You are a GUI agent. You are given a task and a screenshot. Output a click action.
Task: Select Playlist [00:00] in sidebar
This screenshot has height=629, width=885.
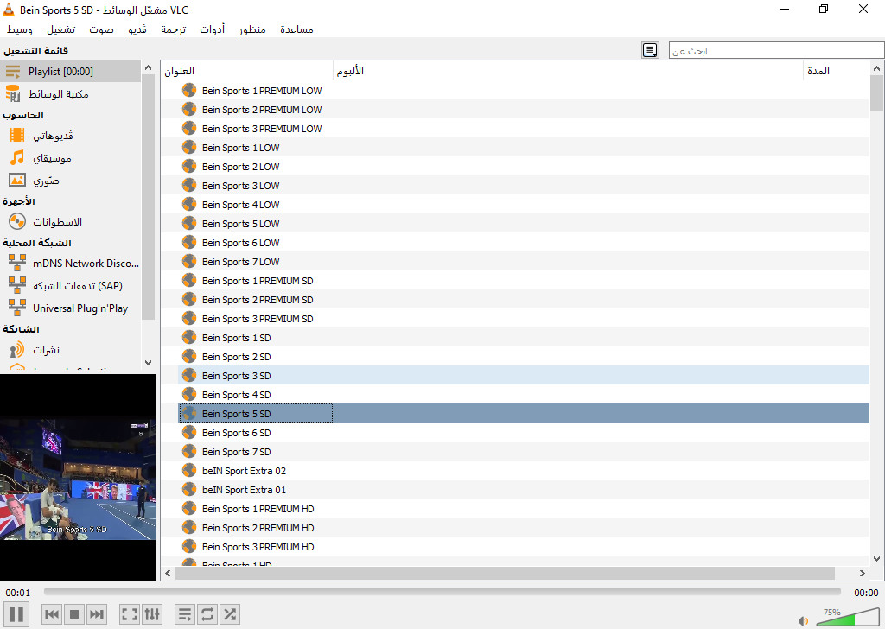tap(70, 72)
